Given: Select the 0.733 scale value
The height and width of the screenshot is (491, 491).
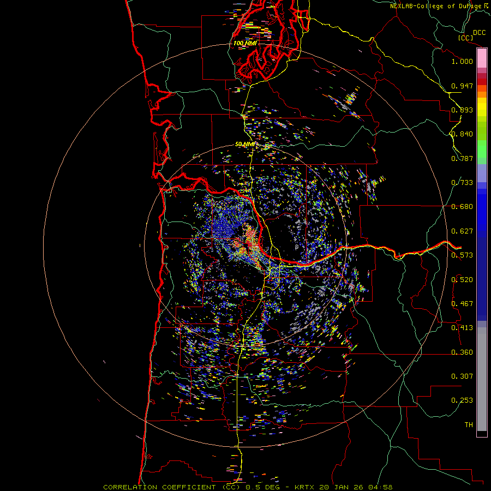Looking at the screenshot, I should coord(462,183).
